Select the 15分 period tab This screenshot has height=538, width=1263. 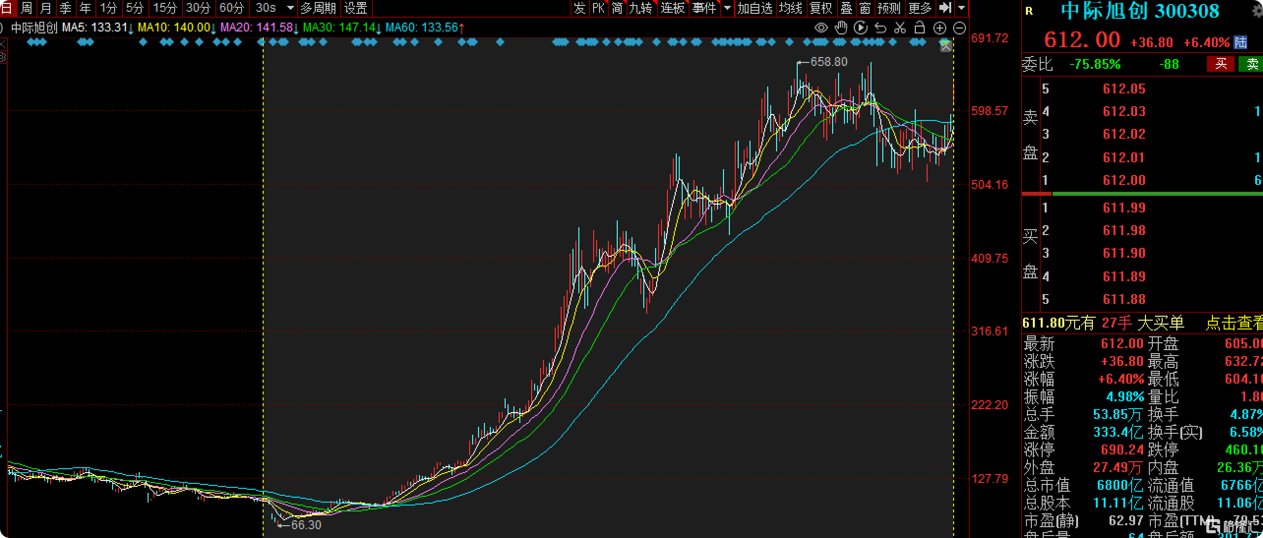pos(165,8)
